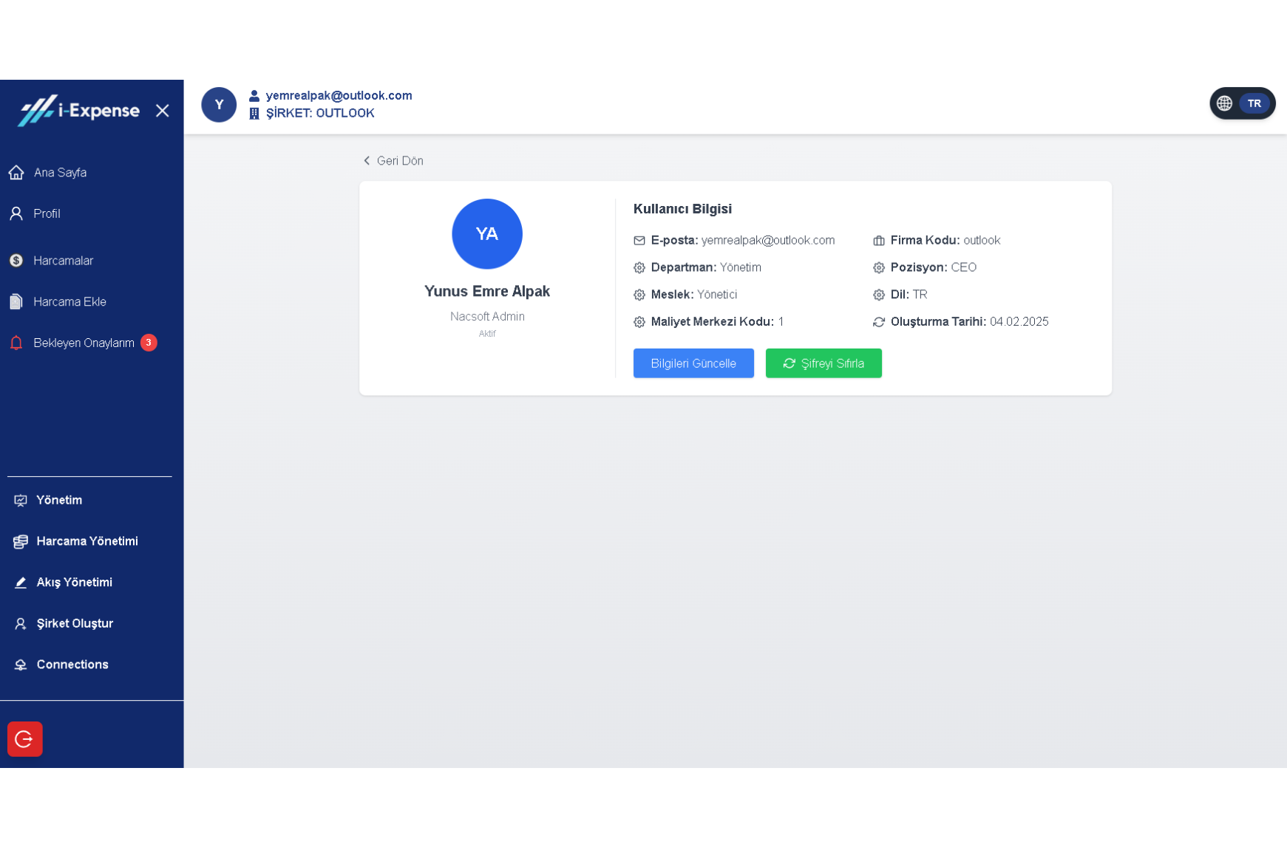Screen dimensions: 1287x847
Task: Click the home icon for Ana Sayfa
Action: [16, 173]
